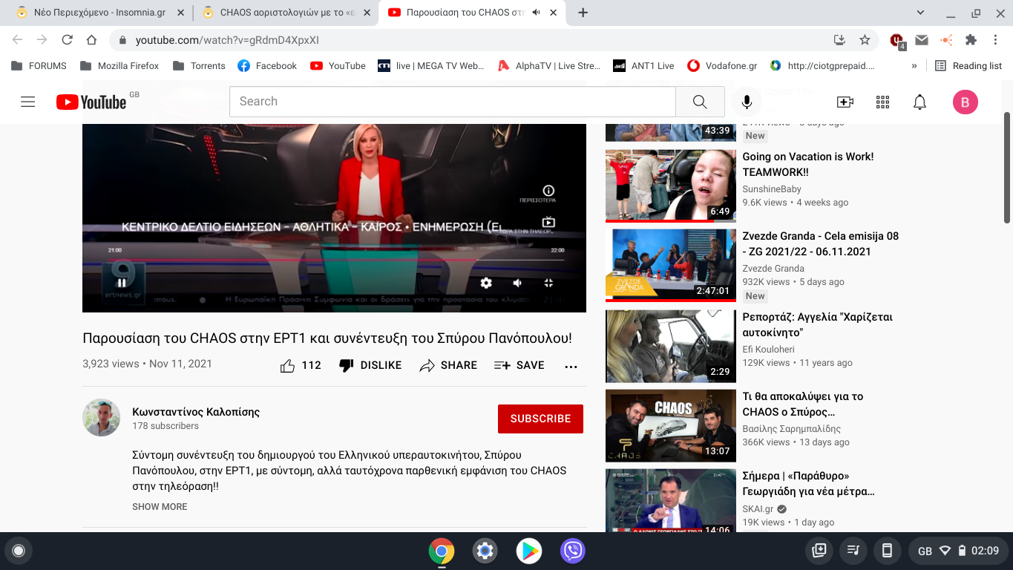Open Κωνσταντίνος Καλοπίσης channel name link
1013x570 pixels.
tap(196, 412)
